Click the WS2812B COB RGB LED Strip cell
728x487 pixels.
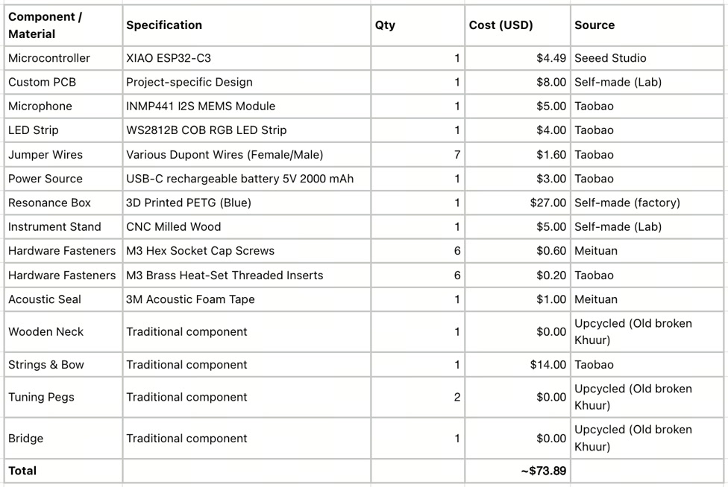(x=247, y=130)
